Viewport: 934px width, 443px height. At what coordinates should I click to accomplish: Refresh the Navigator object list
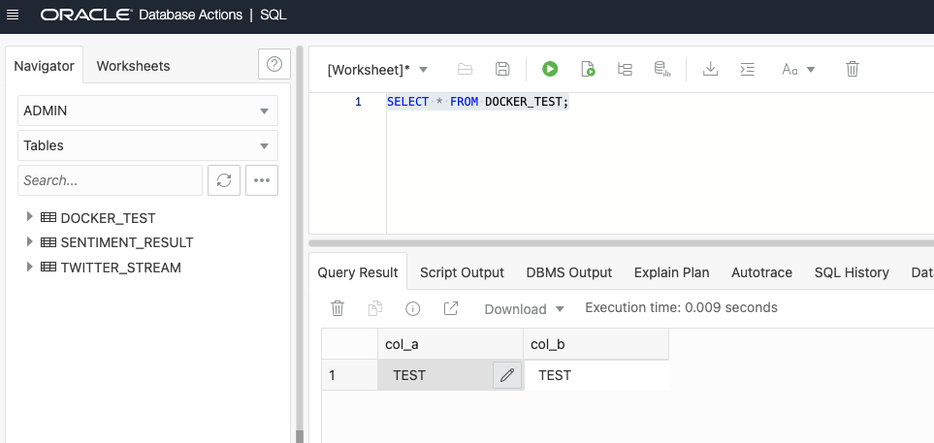point(224,180)
